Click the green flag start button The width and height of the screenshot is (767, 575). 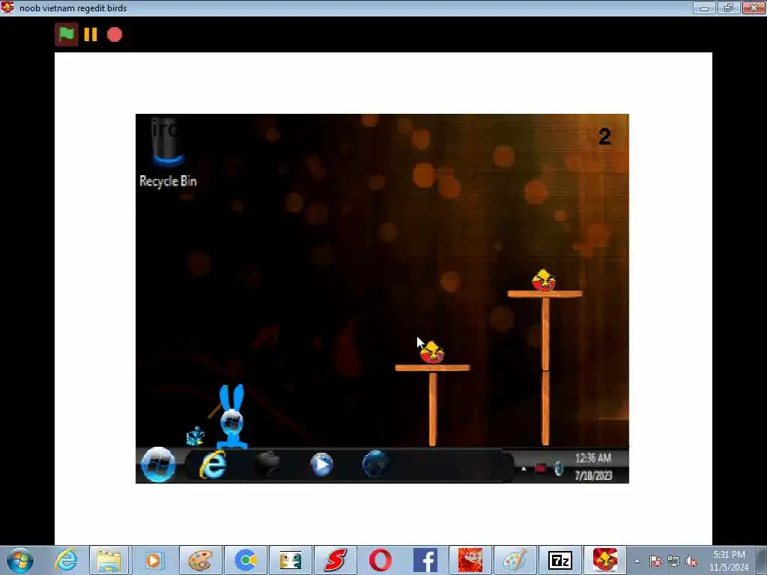point(67,34)
